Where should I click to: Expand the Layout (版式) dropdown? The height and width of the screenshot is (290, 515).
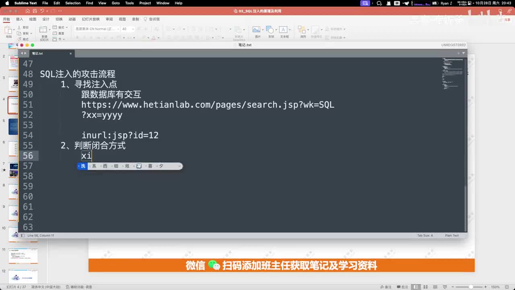click(66, 28)
